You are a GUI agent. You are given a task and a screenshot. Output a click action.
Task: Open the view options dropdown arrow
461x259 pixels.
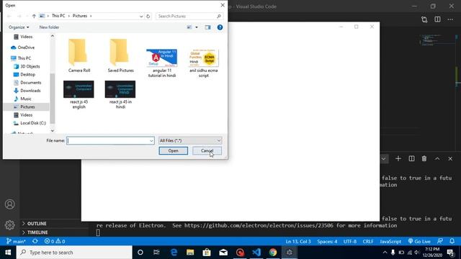197,27
